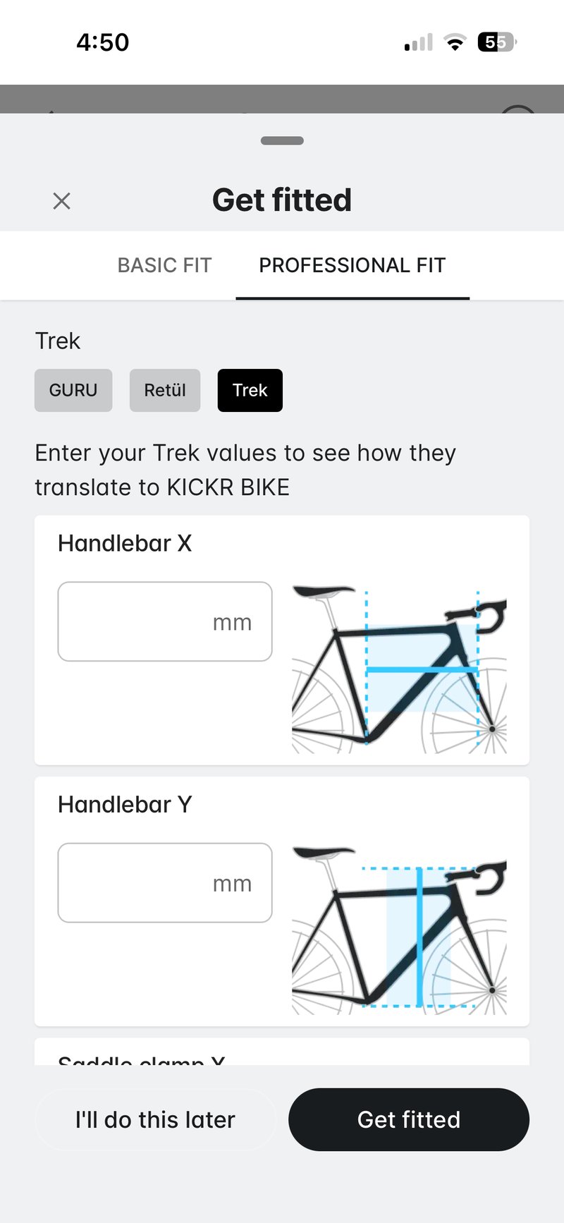Screen dimensions: 564x1223
Task: Tap the Trek section label above chips
Action: pos(58,341)
